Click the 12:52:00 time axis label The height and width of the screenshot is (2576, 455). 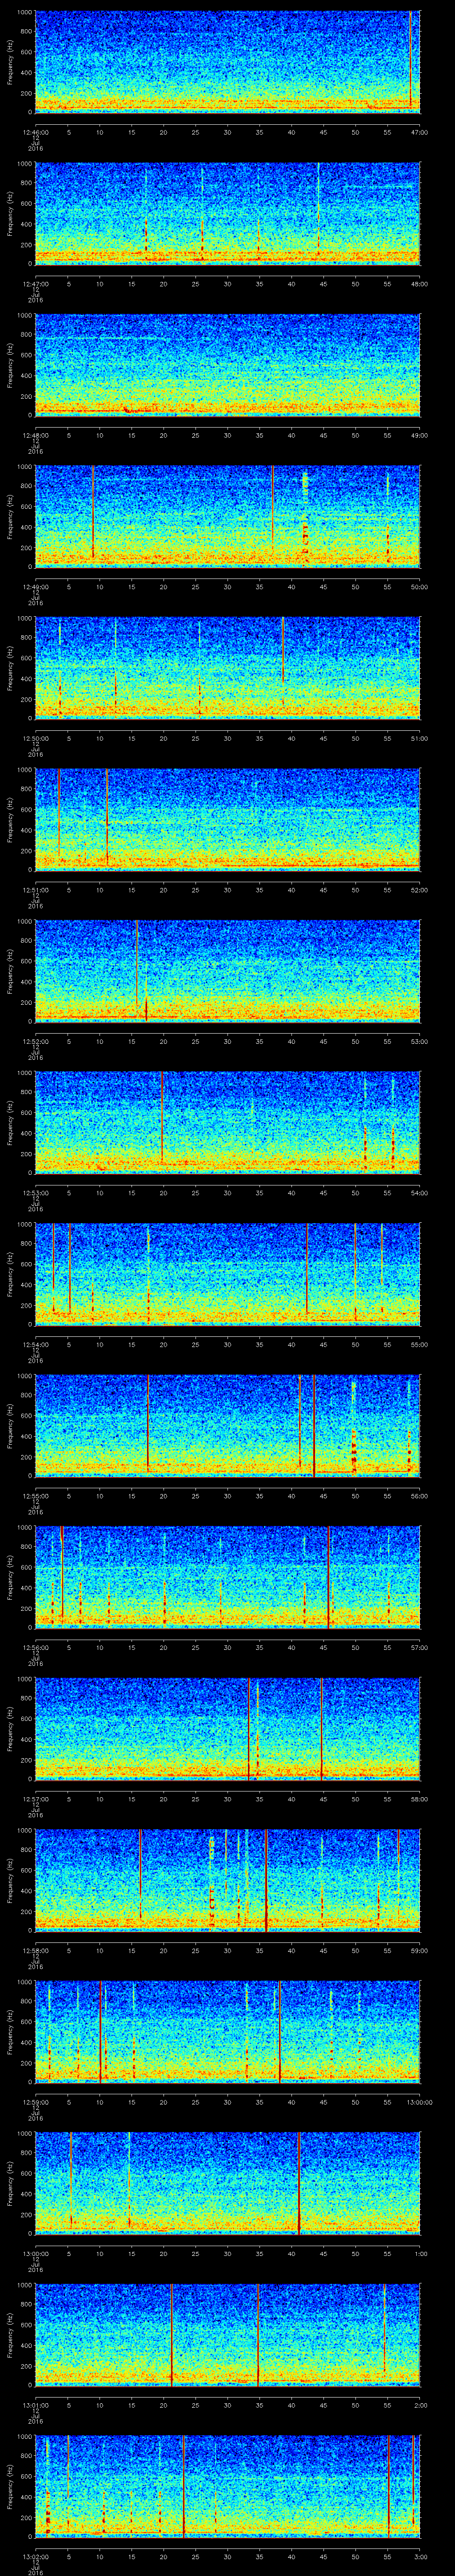36,1041
